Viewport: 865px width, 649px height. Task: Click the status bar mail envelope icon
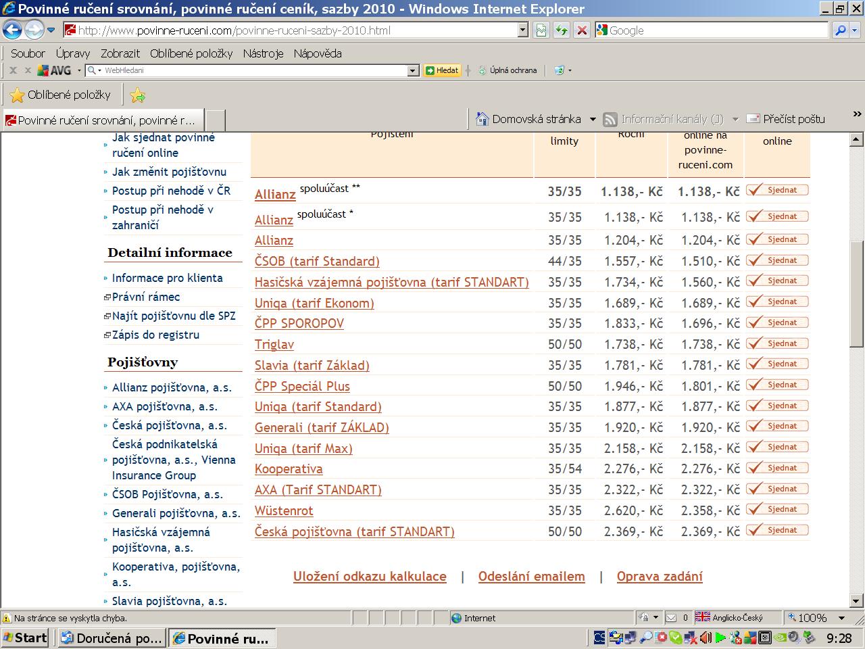click(x=671, y=618)
